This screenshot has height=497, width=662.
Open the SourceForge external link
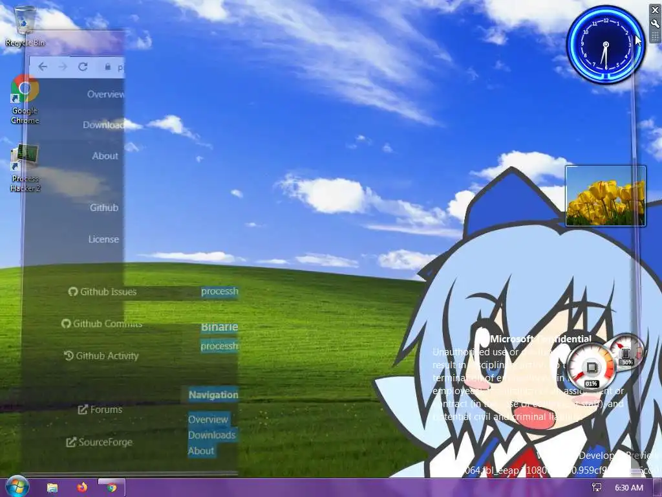pos(99,442)
